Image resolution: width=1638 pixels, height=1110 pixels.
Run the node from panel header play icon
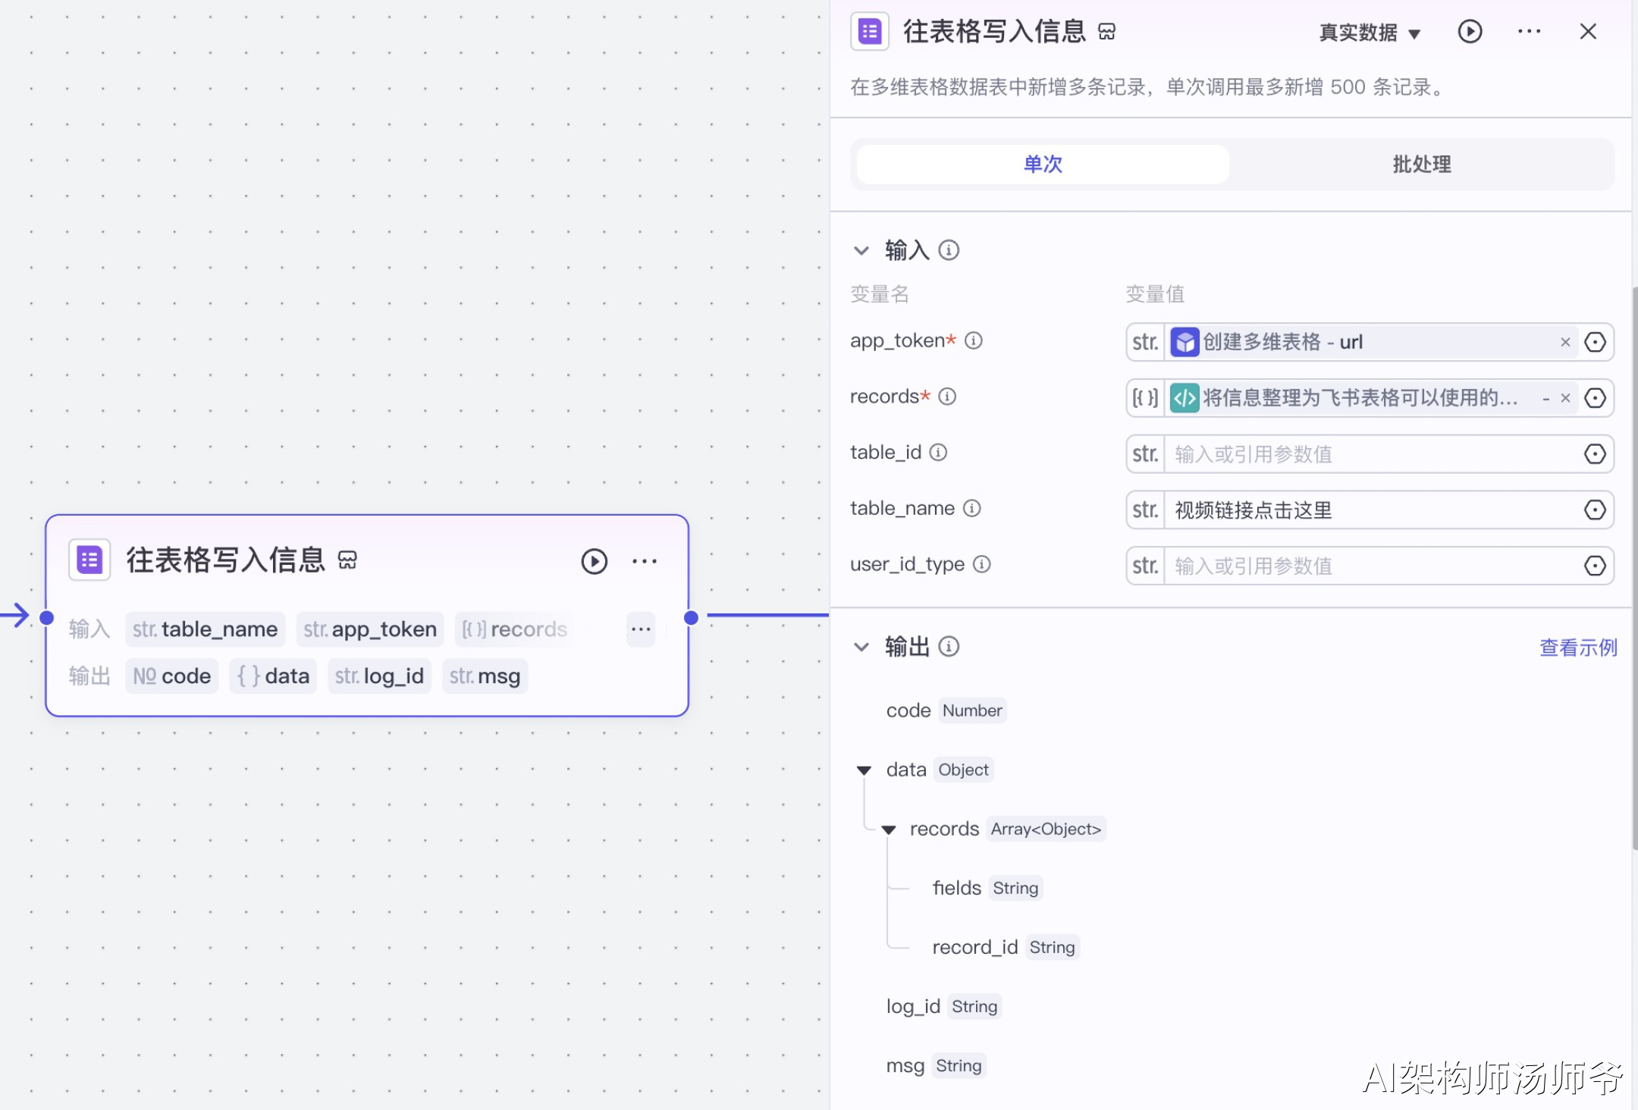point(1470,32)
